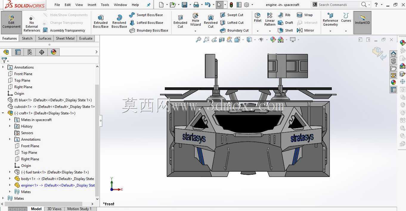Image resolution: width=406 pixels, height=211 pixels.
Task: Choose the Revolved Cut tool
Action: pos(211,22)
